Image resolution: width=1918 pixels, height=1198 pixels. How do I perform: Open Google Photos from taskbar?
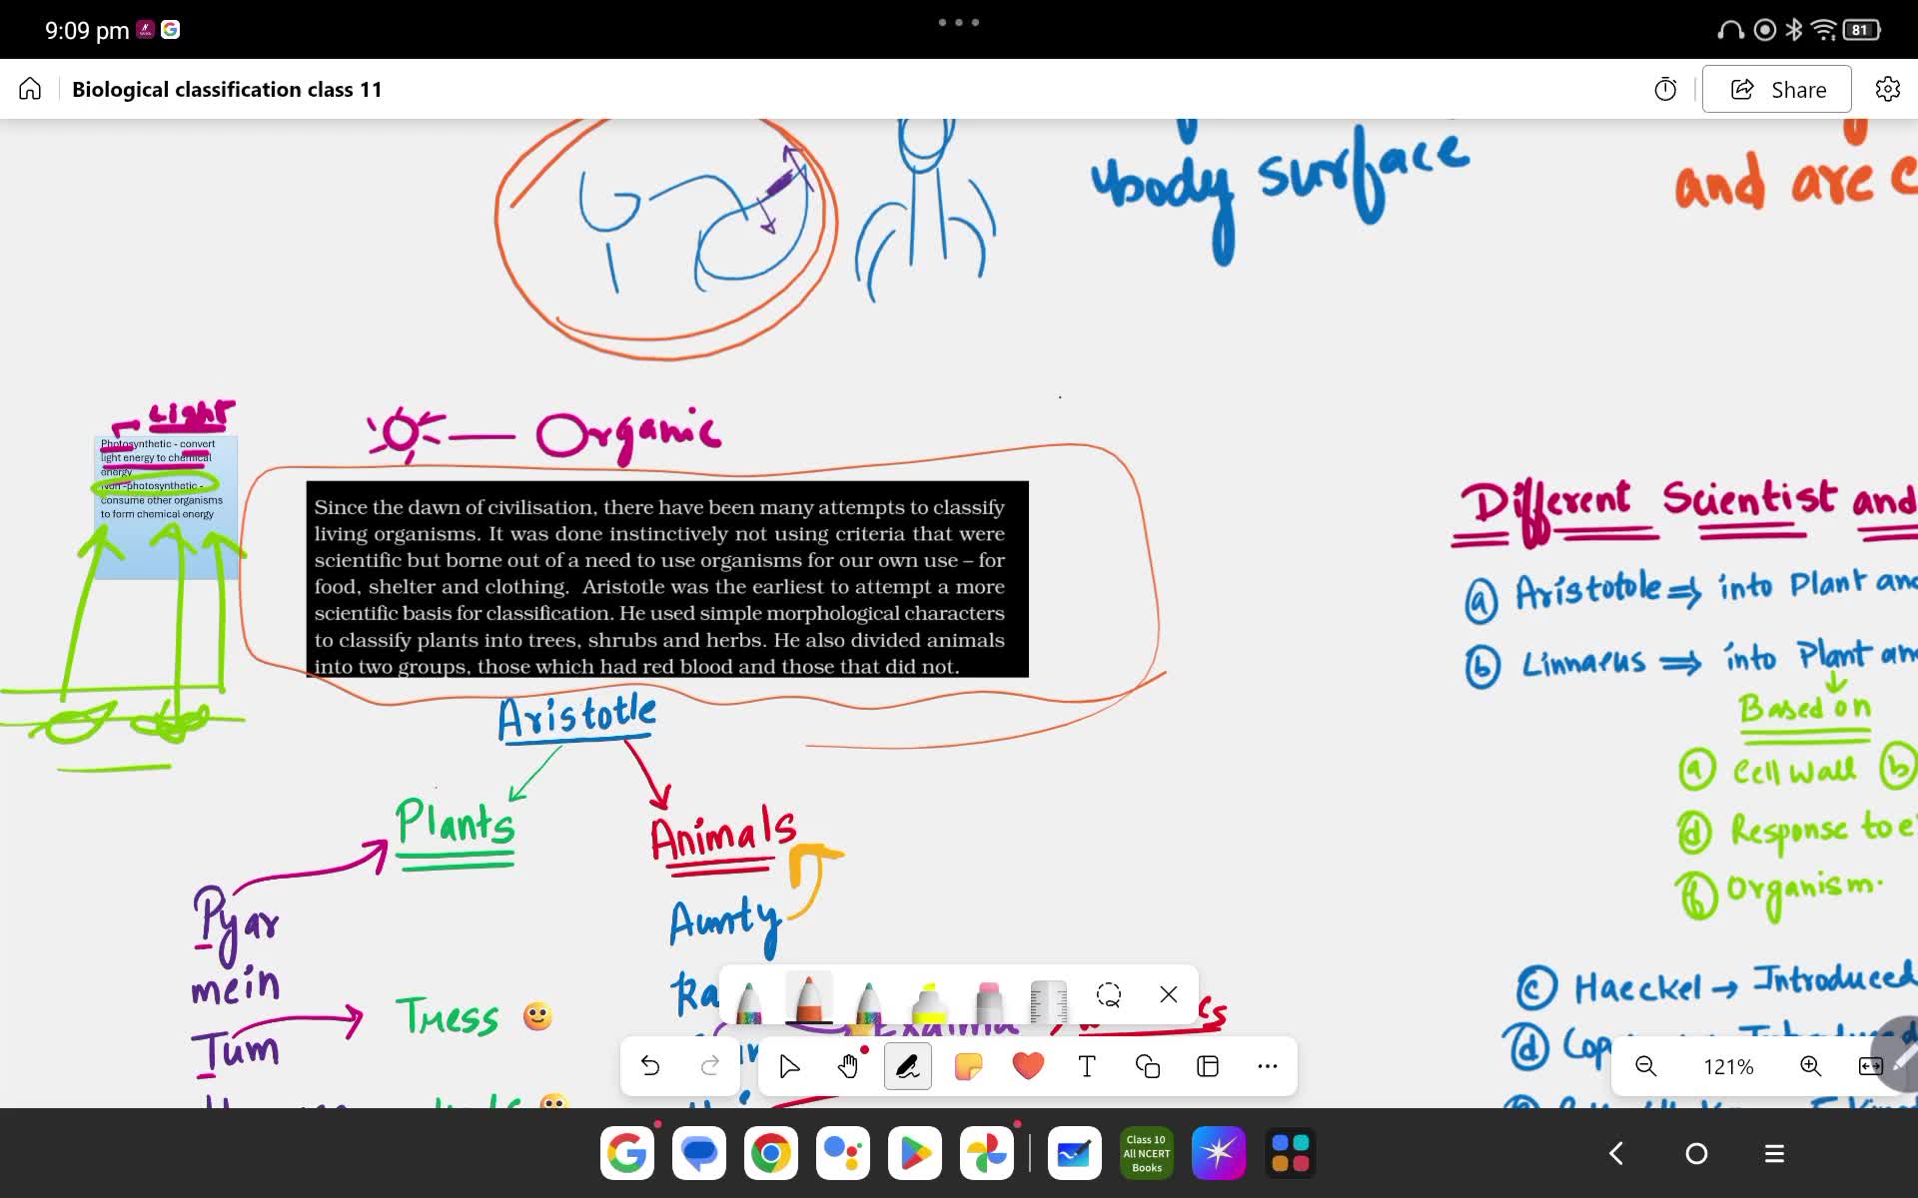987,1153
